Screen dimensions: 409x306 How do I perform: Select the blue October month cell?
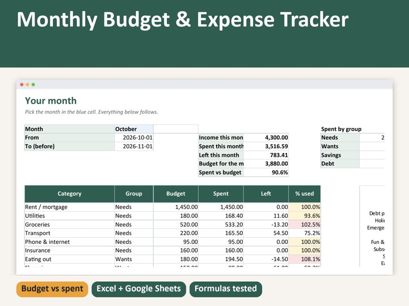click(x=134, y=129)
